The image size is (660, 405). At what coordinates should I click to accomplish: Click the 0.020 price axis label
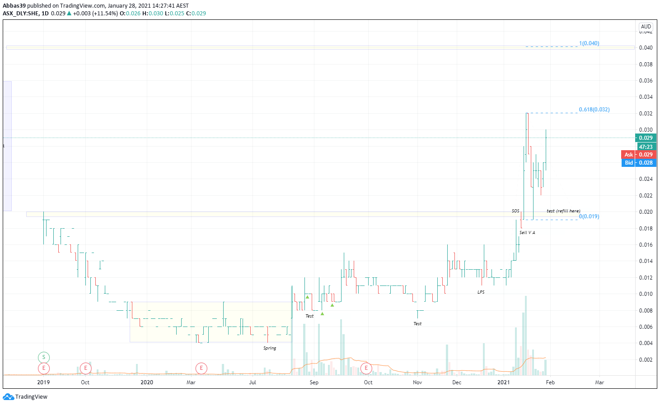coord(646,212)
